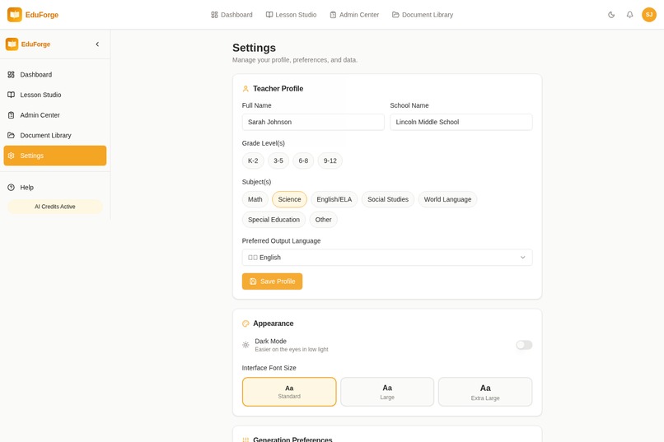Click Admin Center clipboard icon in sidebar
Image resolution: width=664 pixels, height=442 pixels.
tap(11, 115)
